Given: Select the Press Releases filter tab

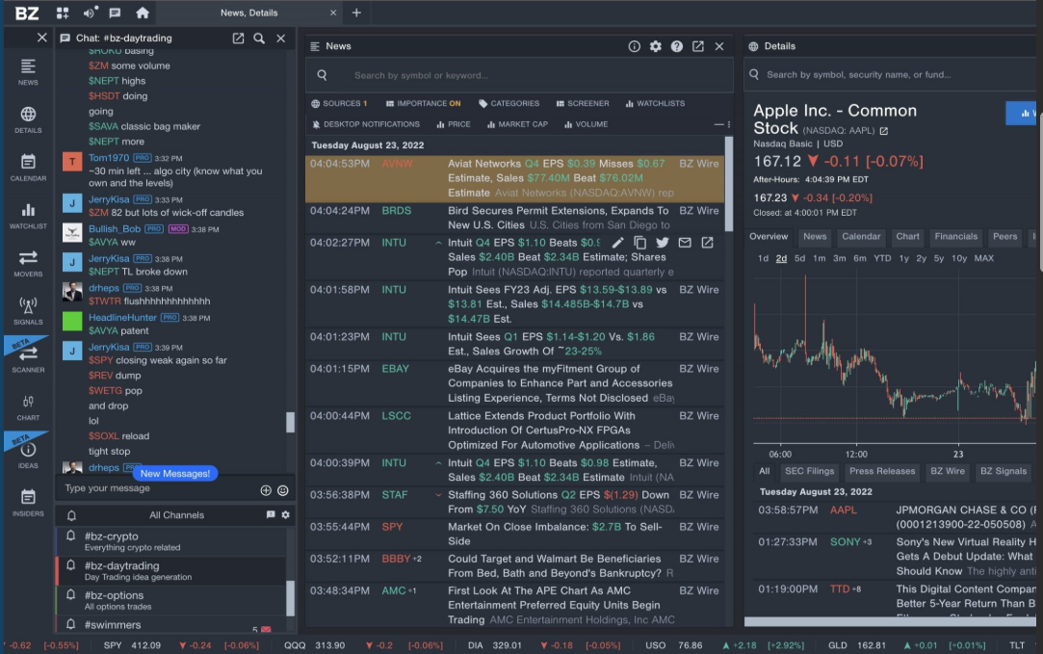Looking at the screenshot, I should pyautogui.click(x=881, y=471).
